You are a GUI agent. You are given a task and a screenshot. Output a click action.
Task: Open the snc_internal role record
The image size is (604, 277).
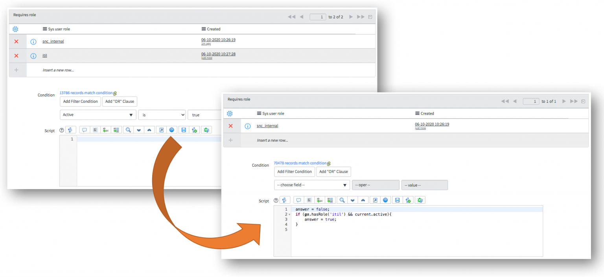pyautogui.click(x=267, y=126)
